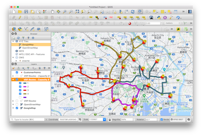Open the meters unit dropdown
This screenshot has width=202, height=136.
click(x=172, y=23)
